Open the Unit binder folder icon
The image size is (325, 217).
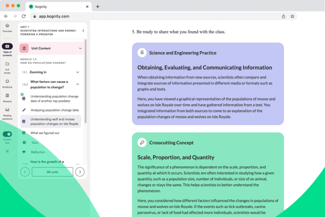pos(7,64)
